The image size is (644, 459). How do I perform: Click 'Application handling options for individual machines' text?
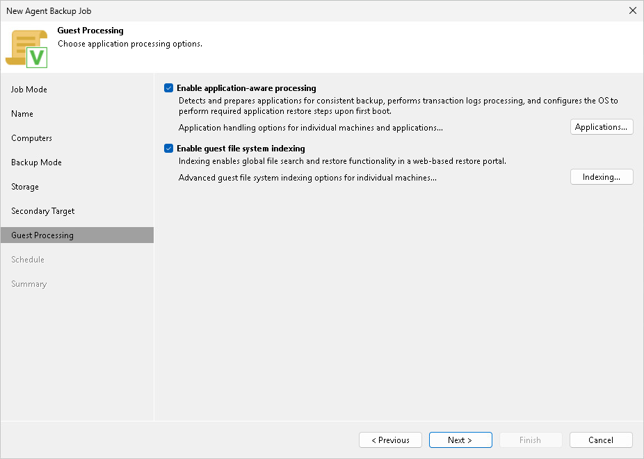(x=310, y=128)
